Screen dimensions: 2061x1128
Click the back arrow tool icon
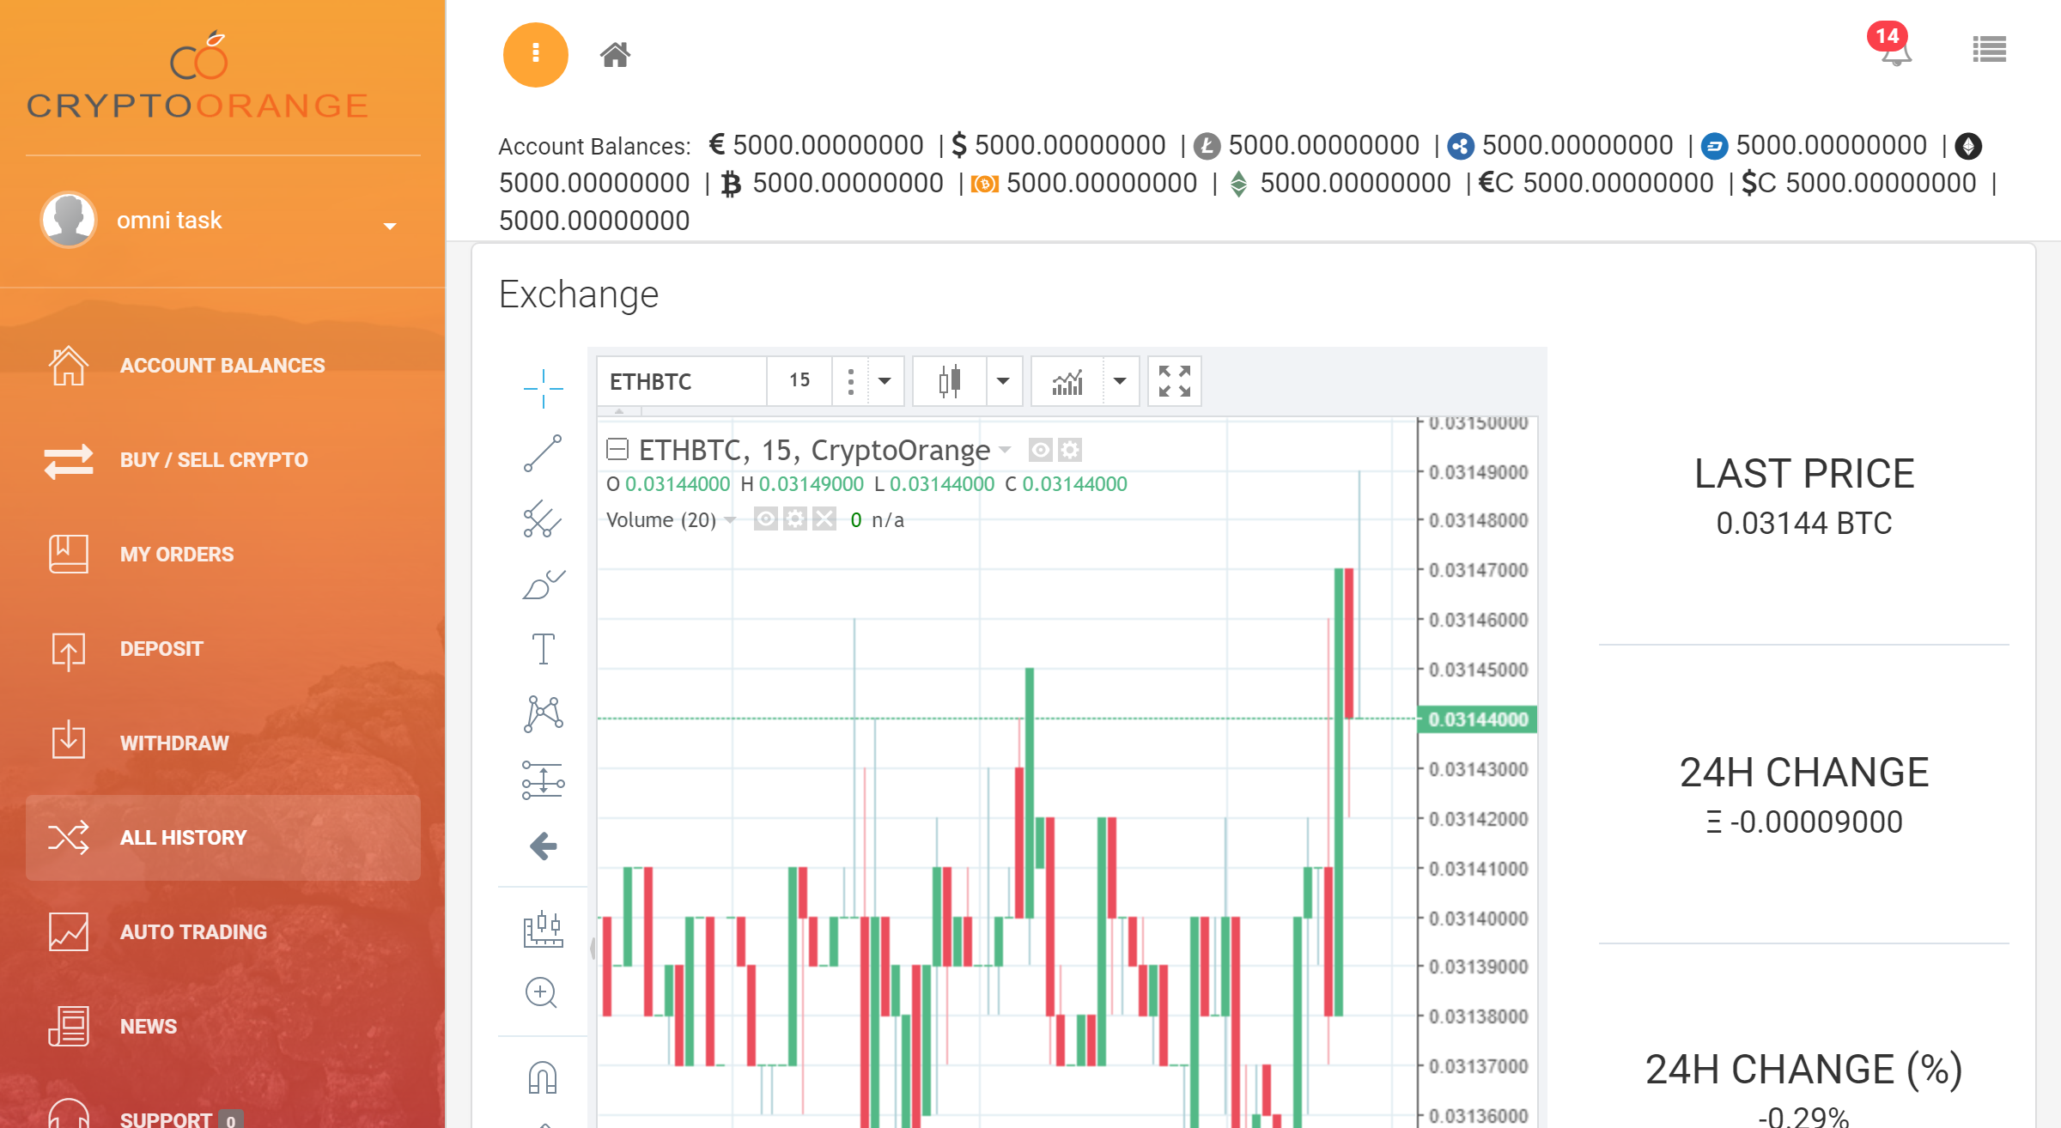coord(543,846)
